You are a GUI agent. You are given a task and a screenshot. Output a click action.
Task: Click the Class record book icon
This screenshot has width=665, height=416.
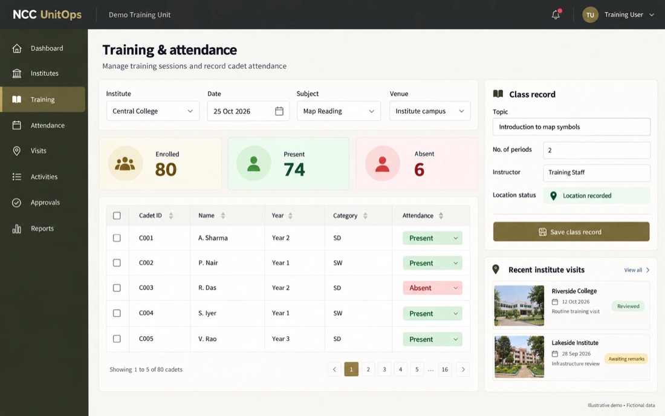click(498, 94)
